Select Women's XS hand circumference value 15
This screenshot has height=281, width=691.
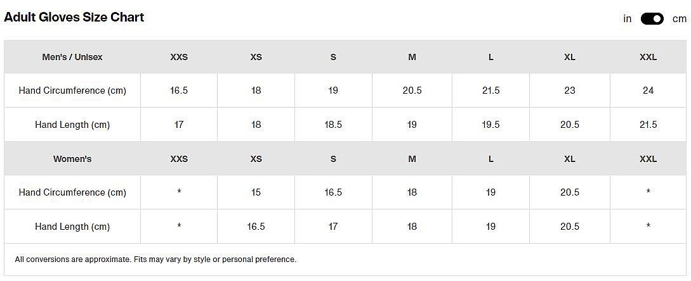[x=256, y=192]
